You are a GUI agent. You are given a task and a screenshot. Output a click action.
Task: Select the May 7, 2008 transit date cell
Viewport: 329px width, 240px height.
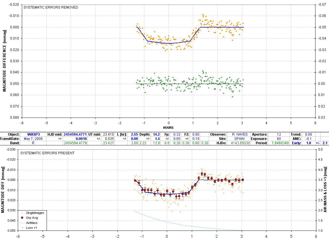click(x=32, y=138)
